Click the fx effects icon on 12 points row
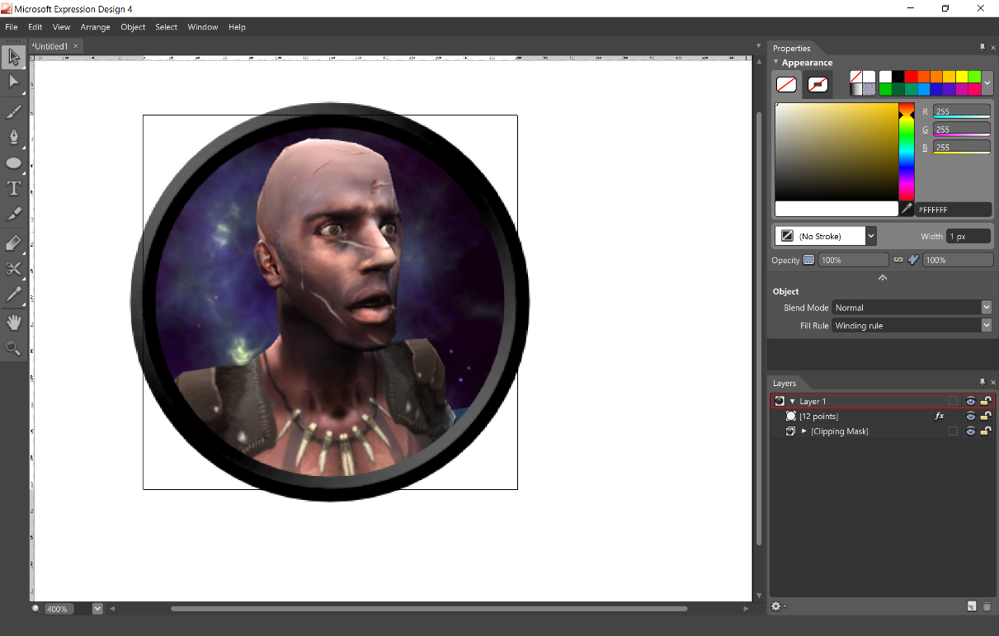This screenshot has width=999, height=636. (939, 417)
